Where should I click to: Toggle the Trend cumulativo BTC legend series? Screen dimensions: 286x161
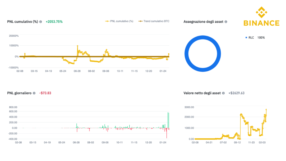pyautogui.click(x=154, y=21)
